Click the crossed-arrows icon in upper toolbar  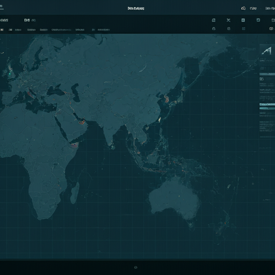click(x=228, y=20)
